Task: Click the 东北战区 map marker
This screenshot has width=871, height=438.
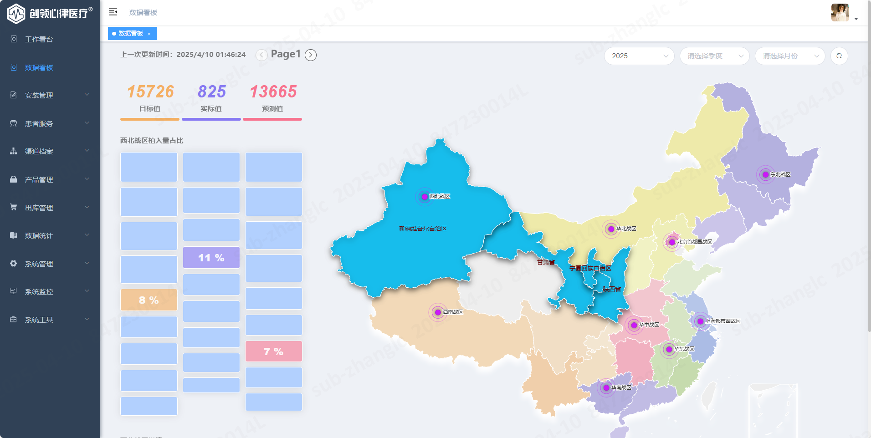Action: 766,174
